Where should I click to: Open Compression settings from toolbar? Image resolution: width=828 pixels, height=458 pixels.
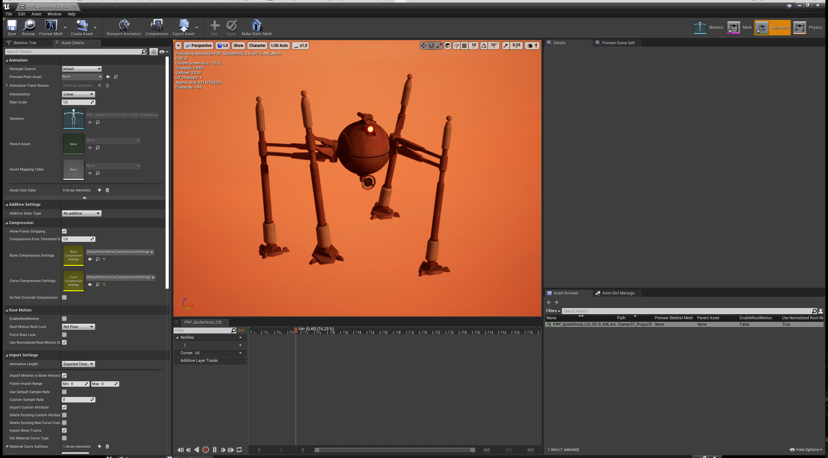pyautogui.click(x=157, y=27)
